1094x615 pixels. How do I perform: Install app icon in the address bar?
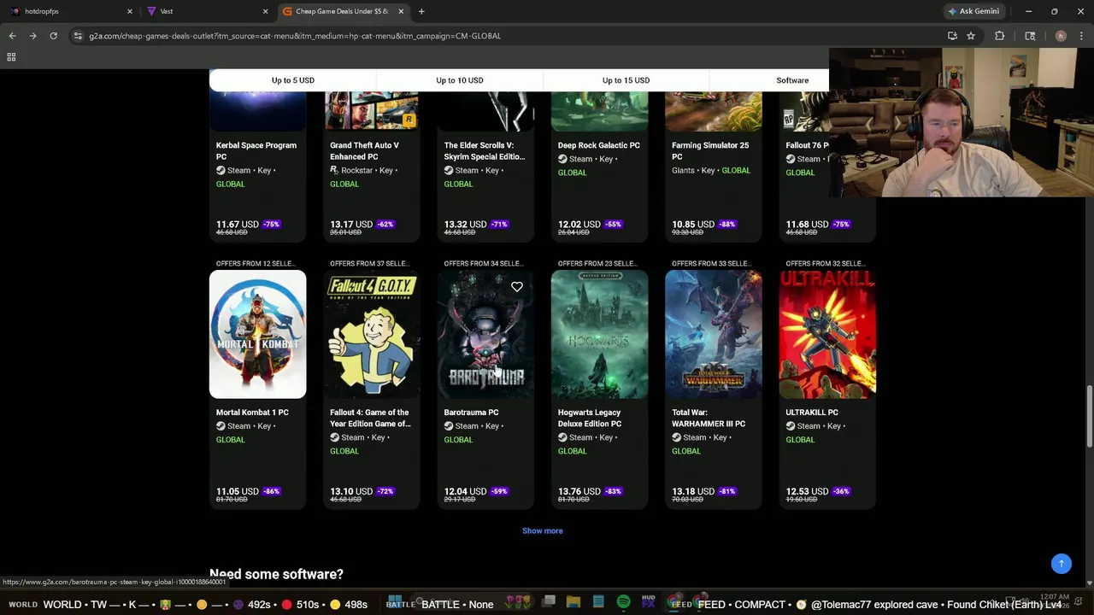coord(952,36)
